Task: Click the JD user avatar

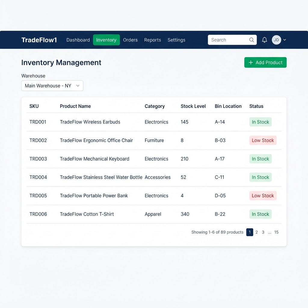Action: coord(276,40)
